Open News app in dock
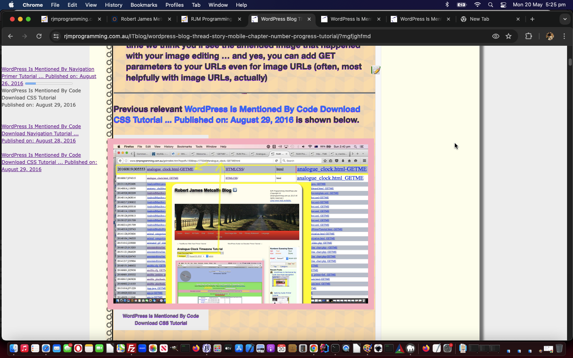This screenshot has height=358, width=573. tap(164, 348)
